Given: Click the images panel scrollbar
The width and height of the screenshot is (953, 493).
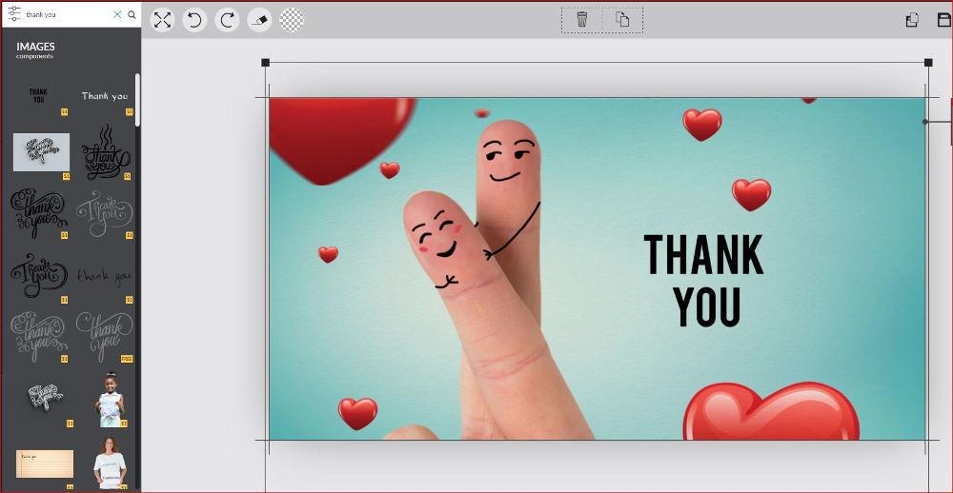Looking at the screenshot, I should pos(137,100).
